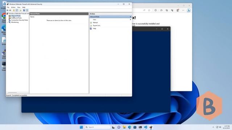Open File Explorer from the taskbar

[124, 127]
